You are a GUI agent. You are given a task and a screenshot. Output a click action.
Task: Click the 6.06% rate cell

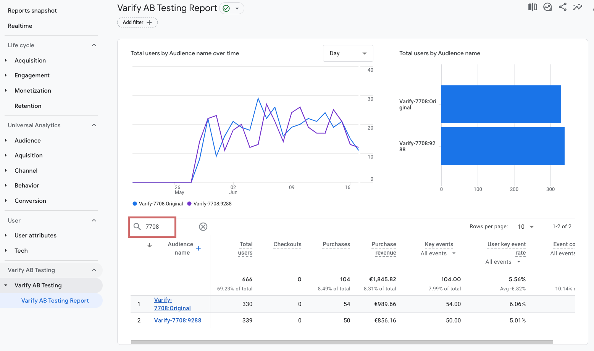(x=518, y=304)
